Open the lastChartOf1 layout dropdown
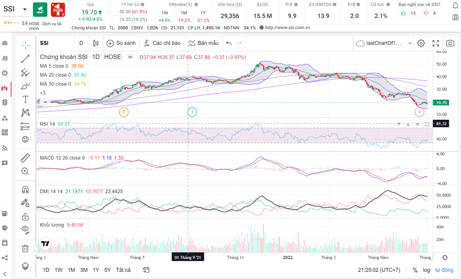The image size is (461, 279). click(x=384, y=43)
